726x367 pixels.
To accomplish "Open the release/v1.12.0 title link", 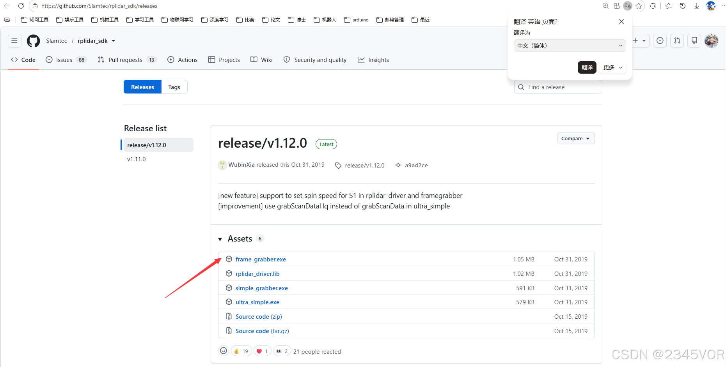I will [263, 143].
